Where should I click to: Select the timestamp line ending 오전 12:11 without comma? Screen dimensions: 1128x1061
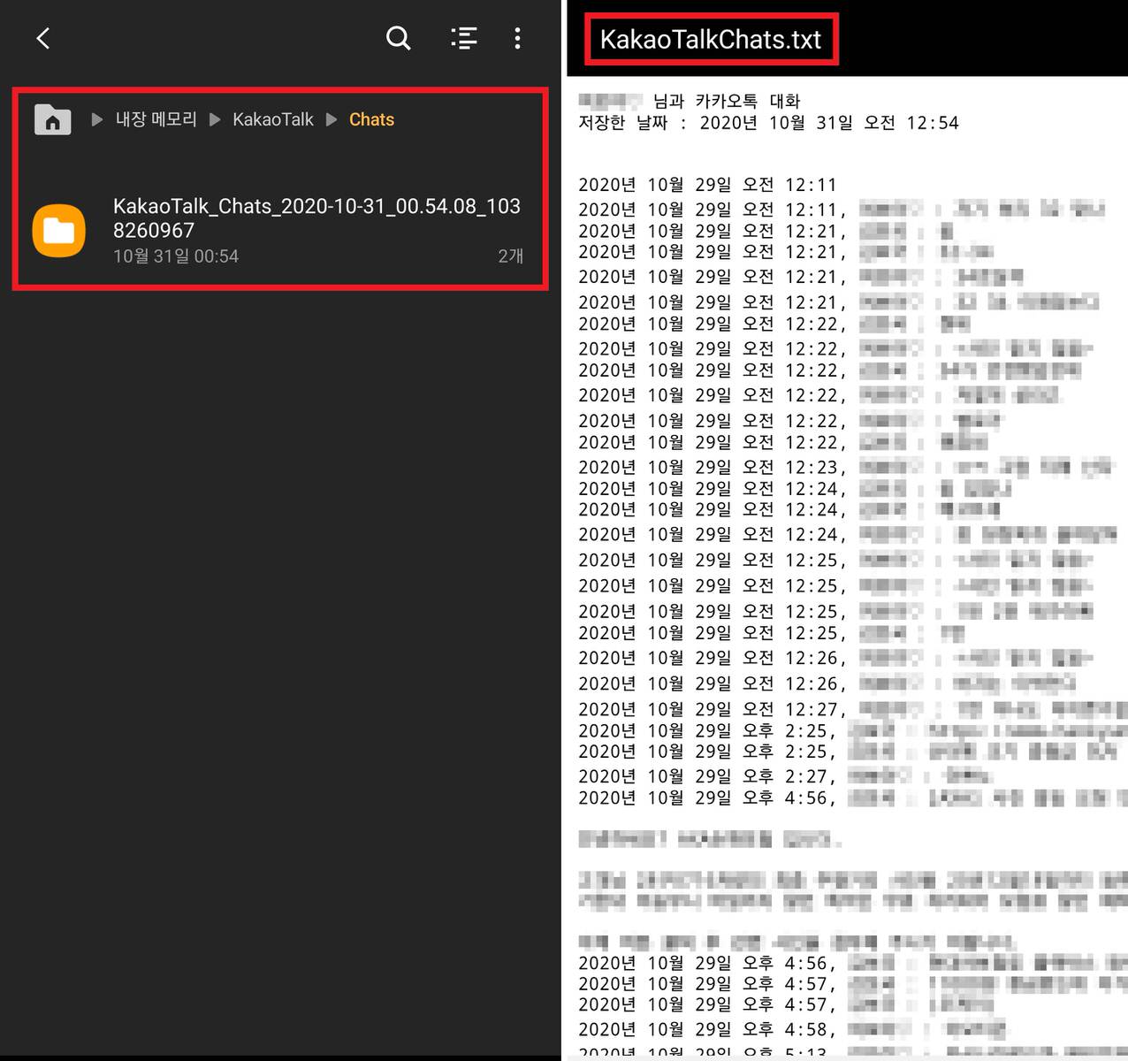pyautogui.click(x=707, y=185)
